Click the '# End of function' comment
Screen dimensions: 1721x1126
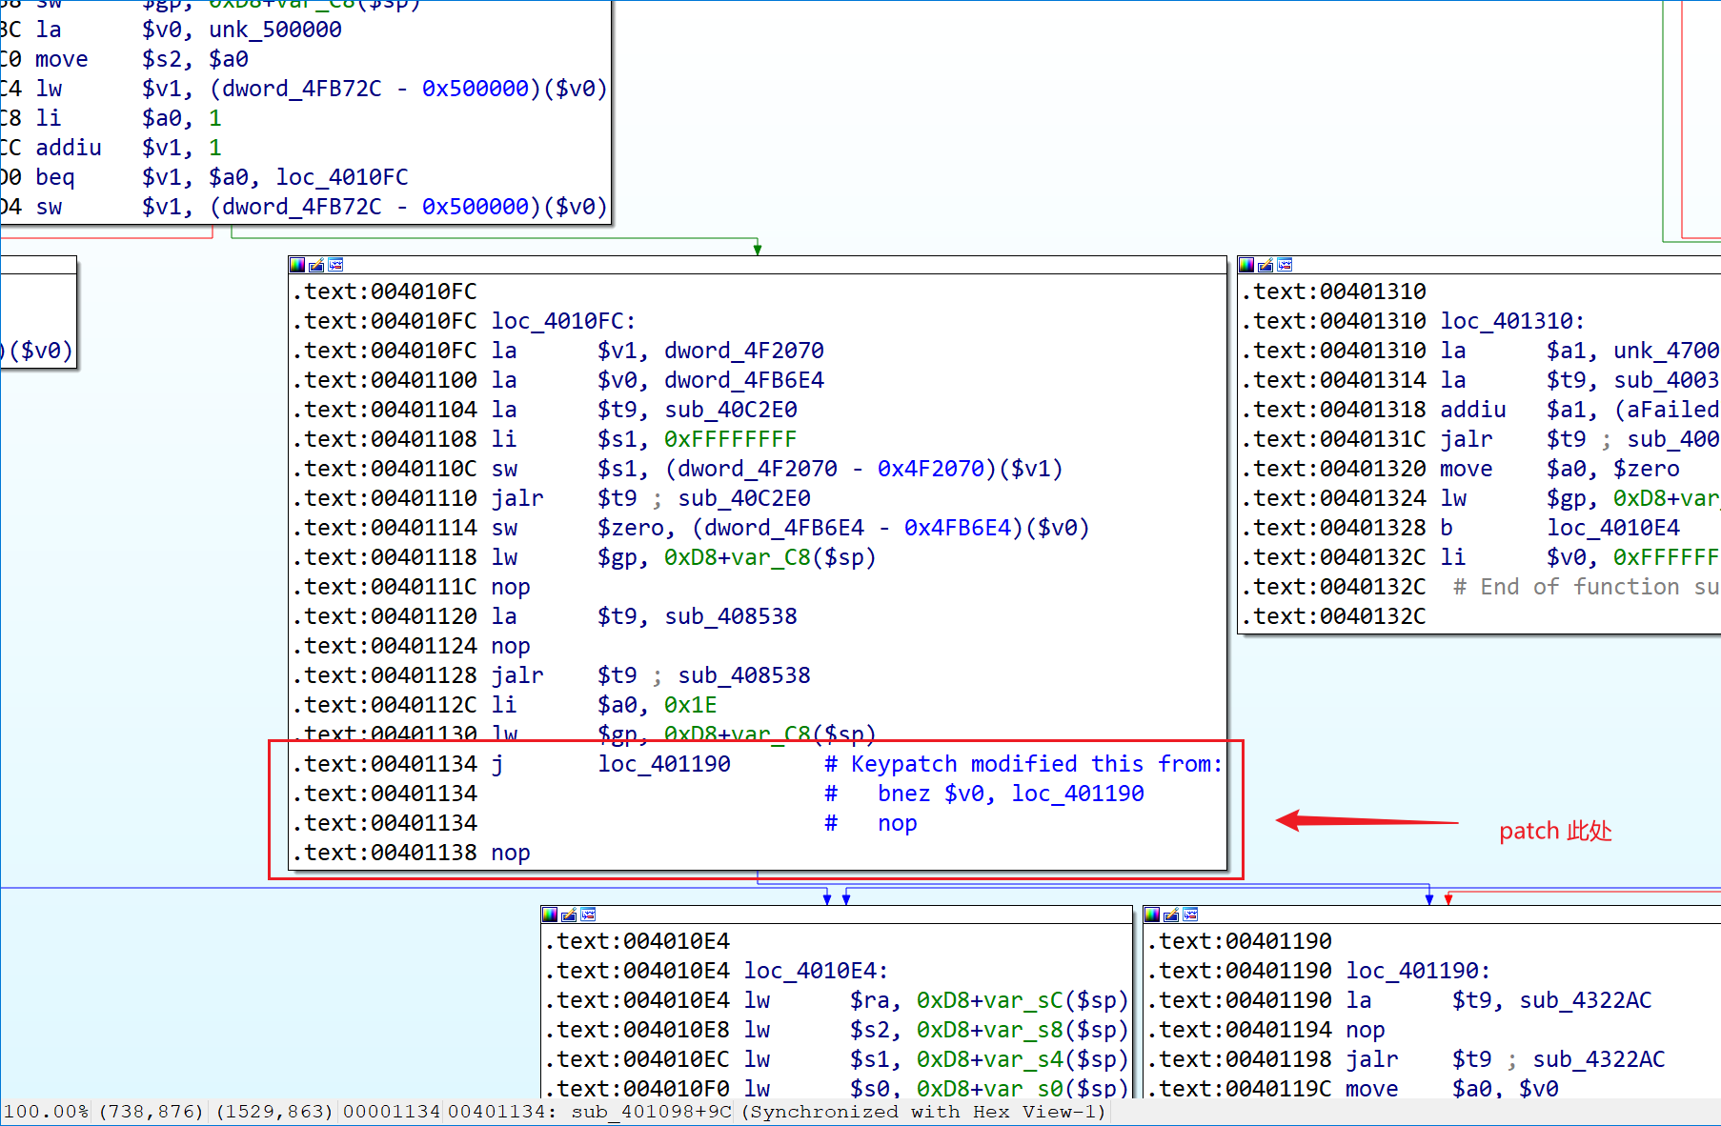(x=1587, y=587)
